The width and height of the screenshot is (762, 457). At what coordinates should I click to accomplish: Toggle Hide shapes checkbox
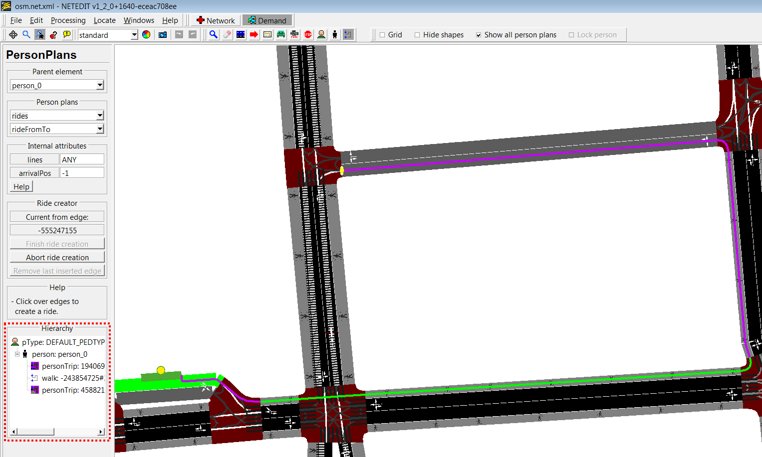click(417, 35)
